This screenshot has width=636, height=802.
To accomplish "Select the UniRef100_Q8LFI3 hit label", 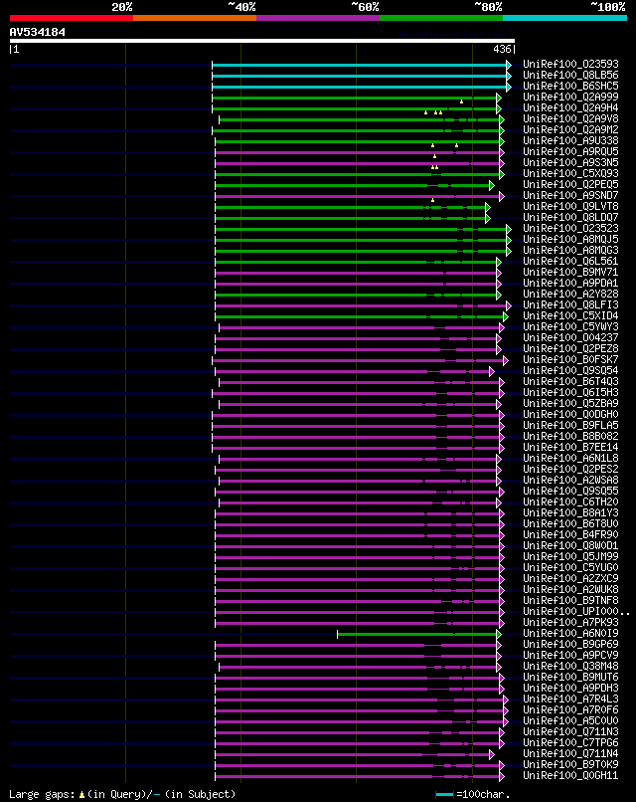I will tap(570, 305).
